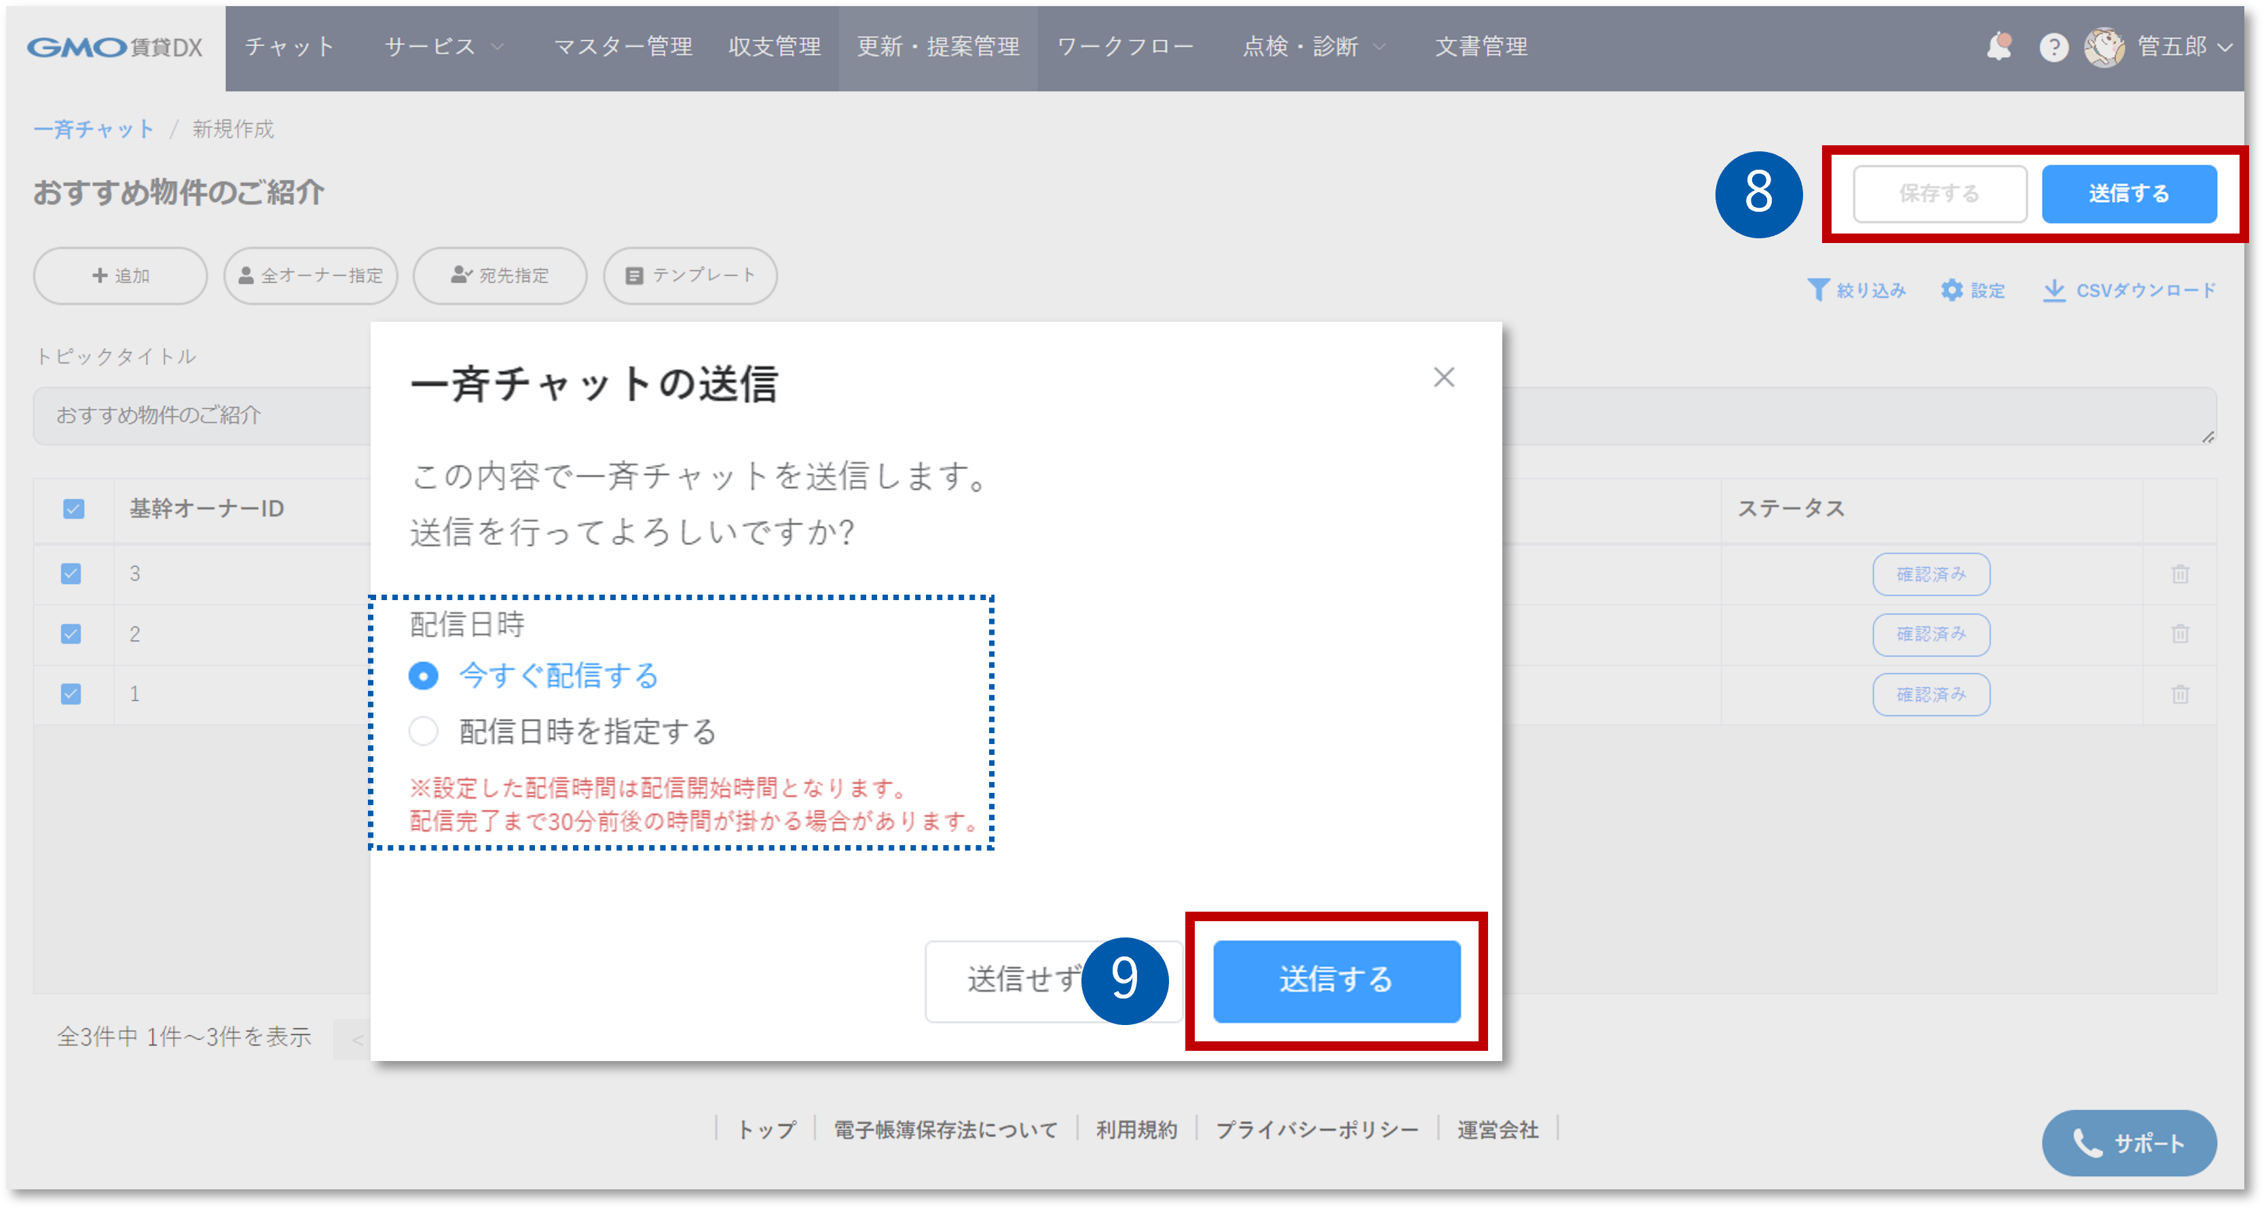Expand the サービス dropdown menu
This screenshot has width=2264, height=1209.
click(x=444, y=47)
